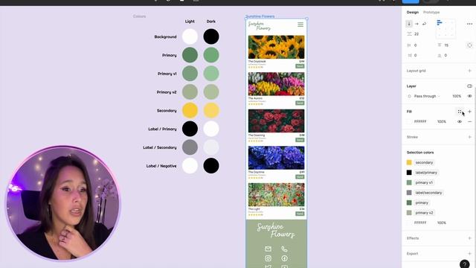
Task: Click the primary style label
Action: point(422,202)
